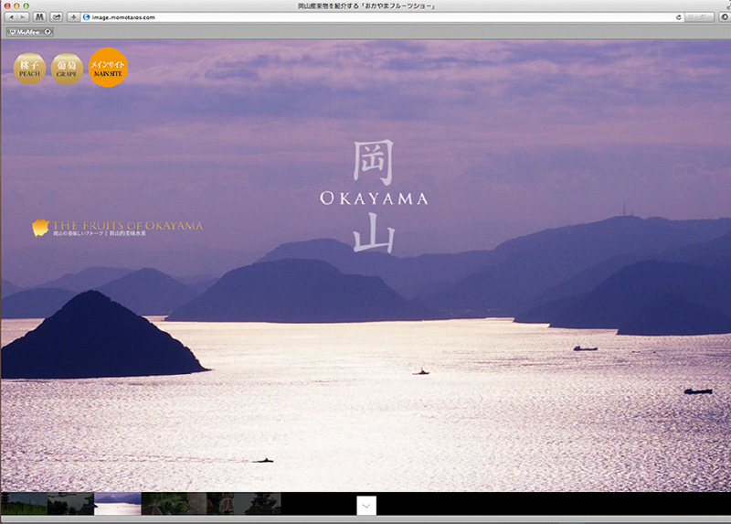
Task: Click the orange Okayama map logo icon
Action: (40, 227)
